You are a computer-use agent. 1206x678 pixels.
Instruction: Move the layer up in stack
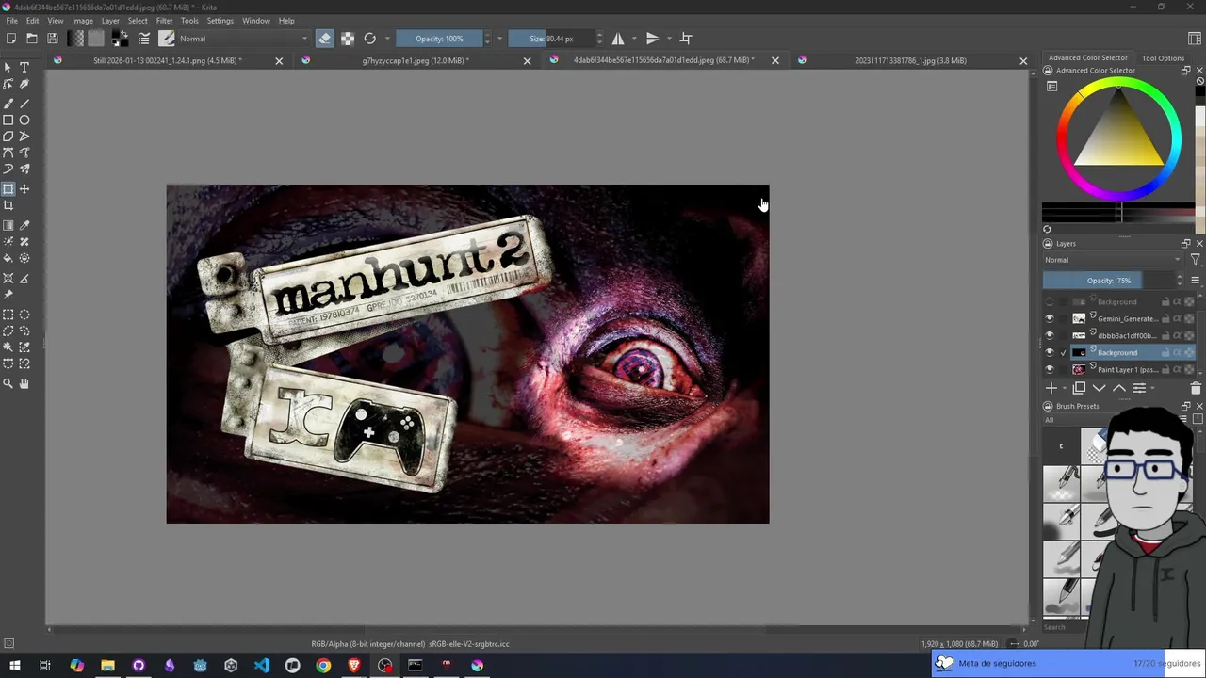1118,388
